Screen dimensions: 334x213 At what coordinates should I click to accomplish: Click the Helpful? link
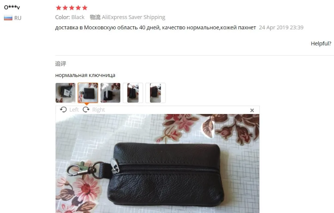click(321, 44)
